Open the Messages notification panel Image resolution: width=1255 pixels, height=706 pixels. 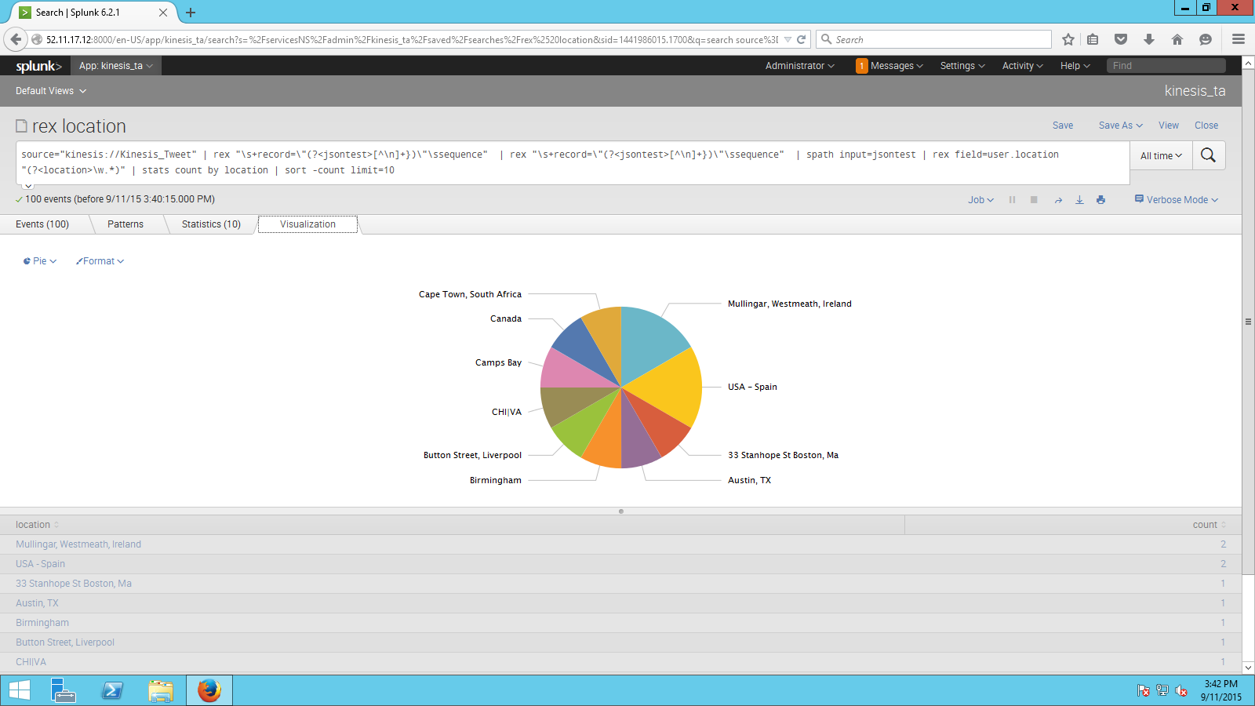[x=890, y=66]
